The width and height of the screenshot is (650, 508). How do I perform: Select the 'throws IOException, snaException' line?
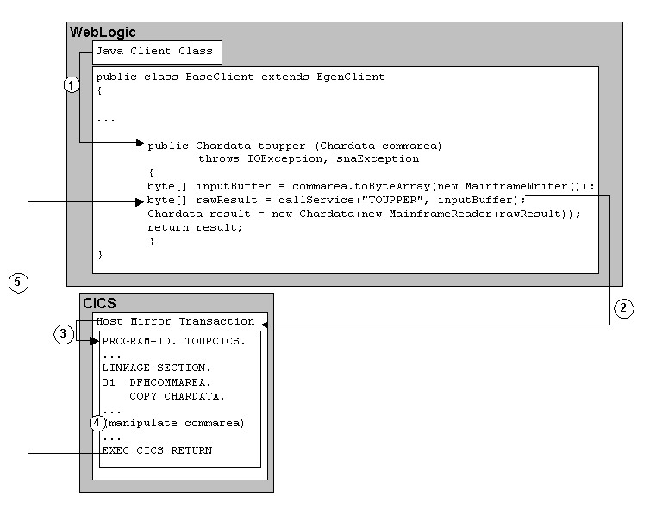(309, 158)
